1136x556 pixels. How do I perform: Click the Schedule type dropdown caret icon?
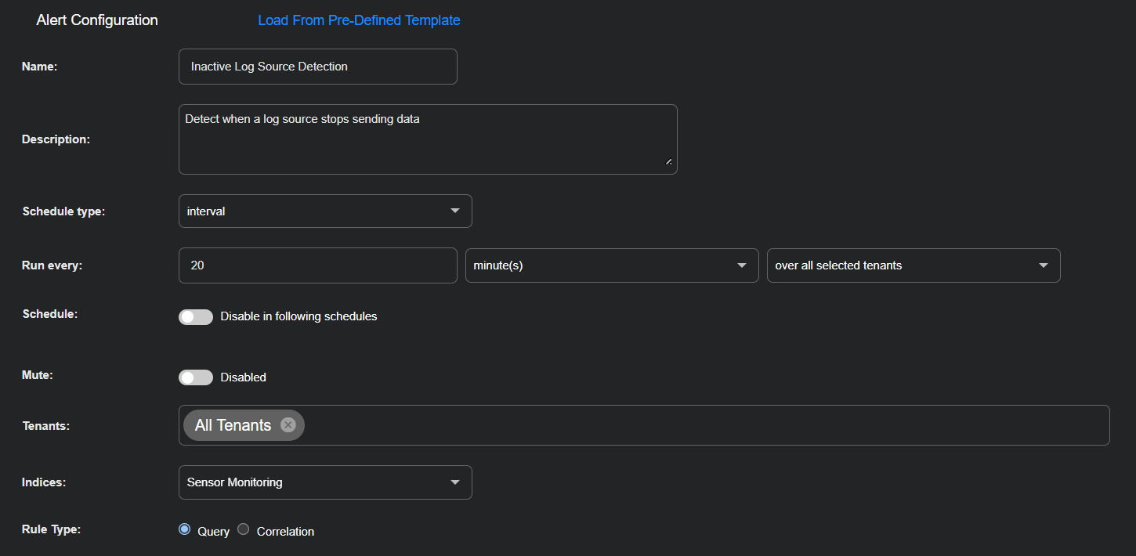tap(454, 211)
